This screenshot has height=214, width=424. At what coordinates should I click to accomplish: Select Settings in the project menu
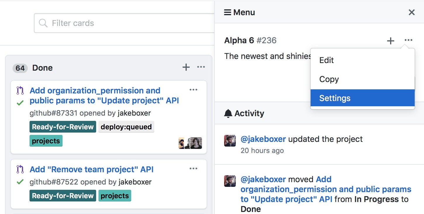click(x=363, y=98)
